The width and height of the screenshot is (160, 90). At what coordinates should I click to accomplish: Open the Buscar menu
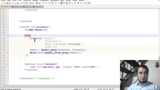14,0
